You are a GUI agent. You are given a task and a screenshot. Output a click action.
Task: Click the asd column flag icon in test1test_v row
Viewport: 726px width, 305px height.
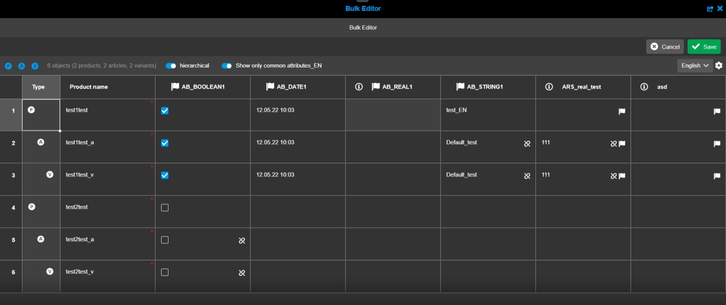click(x=717, y=176)
